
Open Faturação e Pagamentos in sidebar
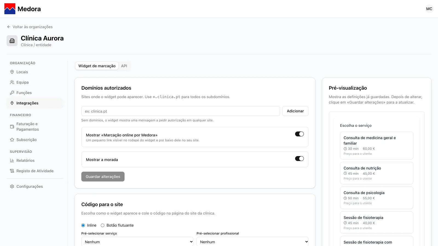(x=35, y=127)
